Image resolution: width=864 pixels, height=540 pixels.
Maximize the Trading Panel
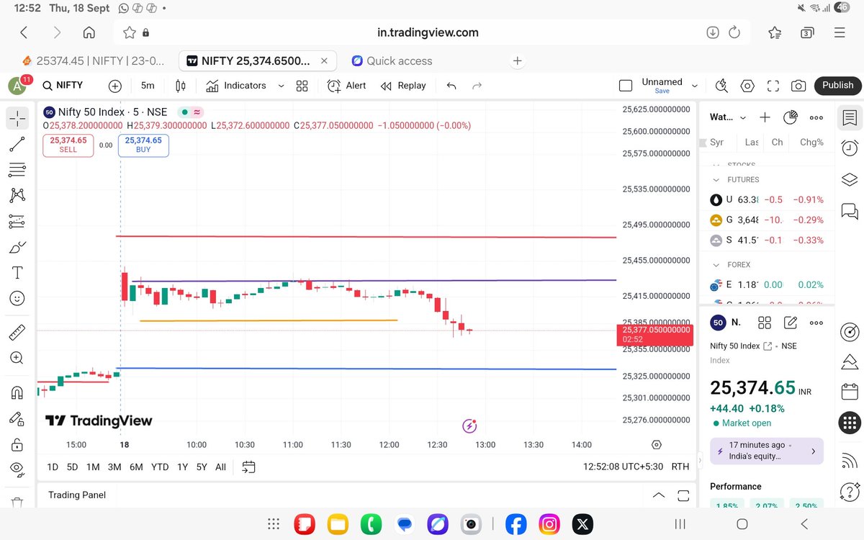point(683,495)
